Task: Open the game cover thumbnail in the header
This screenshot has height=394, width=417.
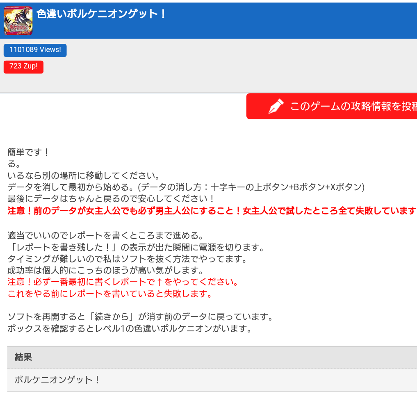Action: tap(18, 20)
